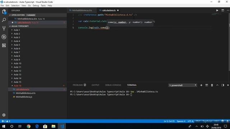Image resolution: width=230 pixels, height=129 pixels.
Task: Launch Chrome from taskbar
Action: [29, 126]
